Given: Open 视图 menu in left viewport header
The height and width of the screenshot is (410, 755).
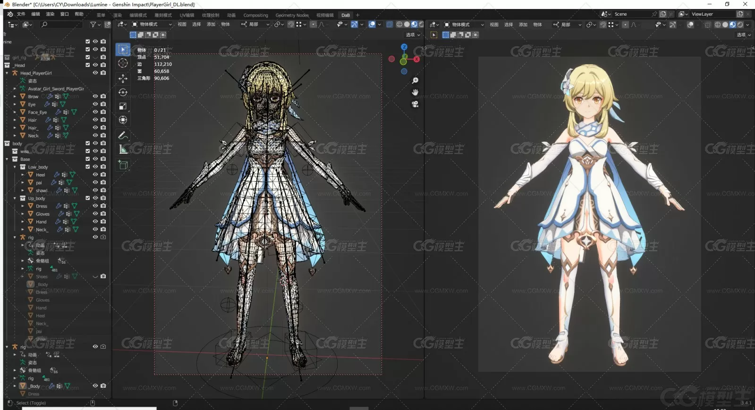Looking at the screenshot, I should click(182, 25).
